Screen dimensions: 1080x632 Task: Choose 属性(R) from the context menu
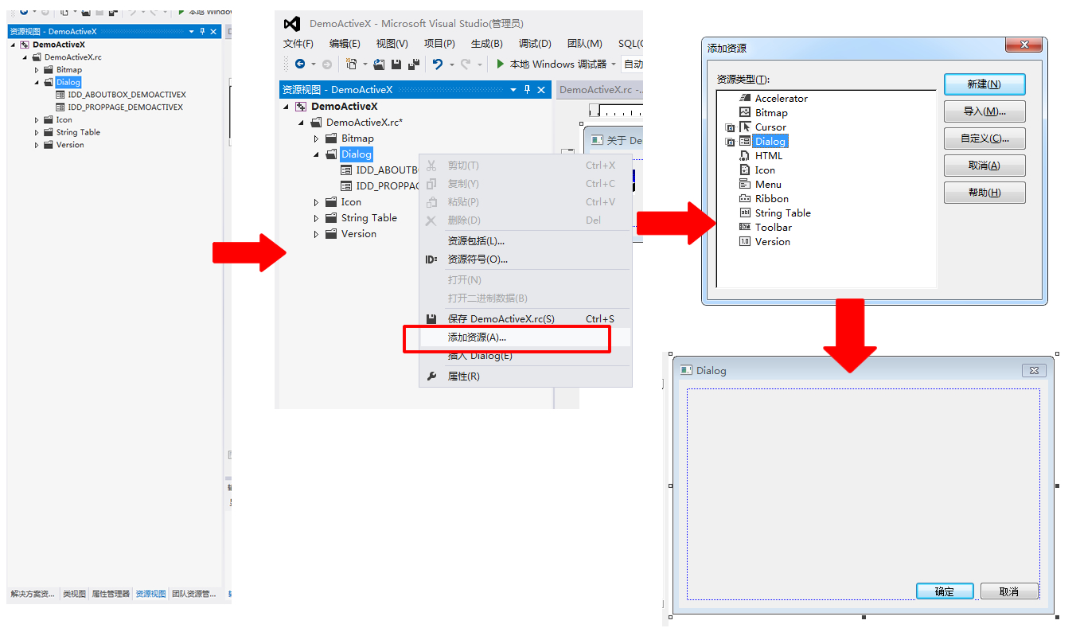tap(525, 376)
